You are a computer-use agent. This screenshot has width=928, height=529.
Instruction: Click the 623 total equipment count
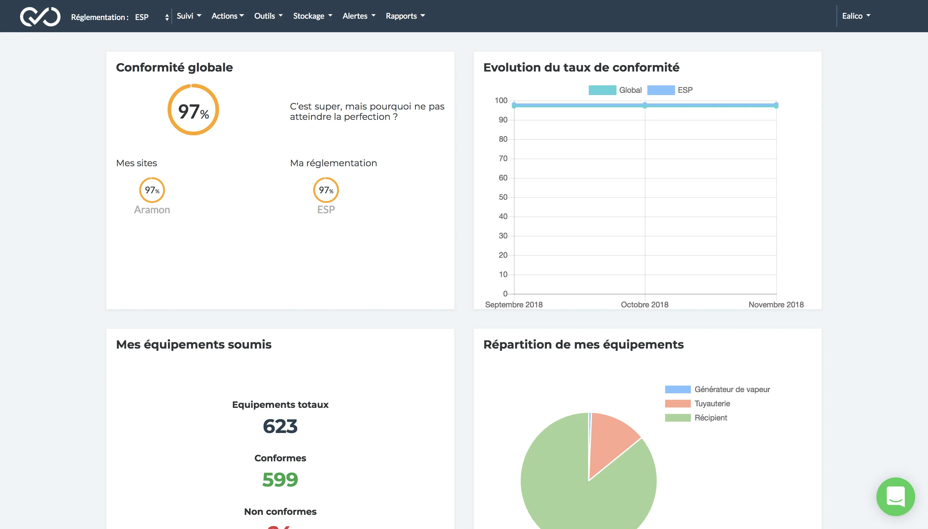tap(280, 426)
